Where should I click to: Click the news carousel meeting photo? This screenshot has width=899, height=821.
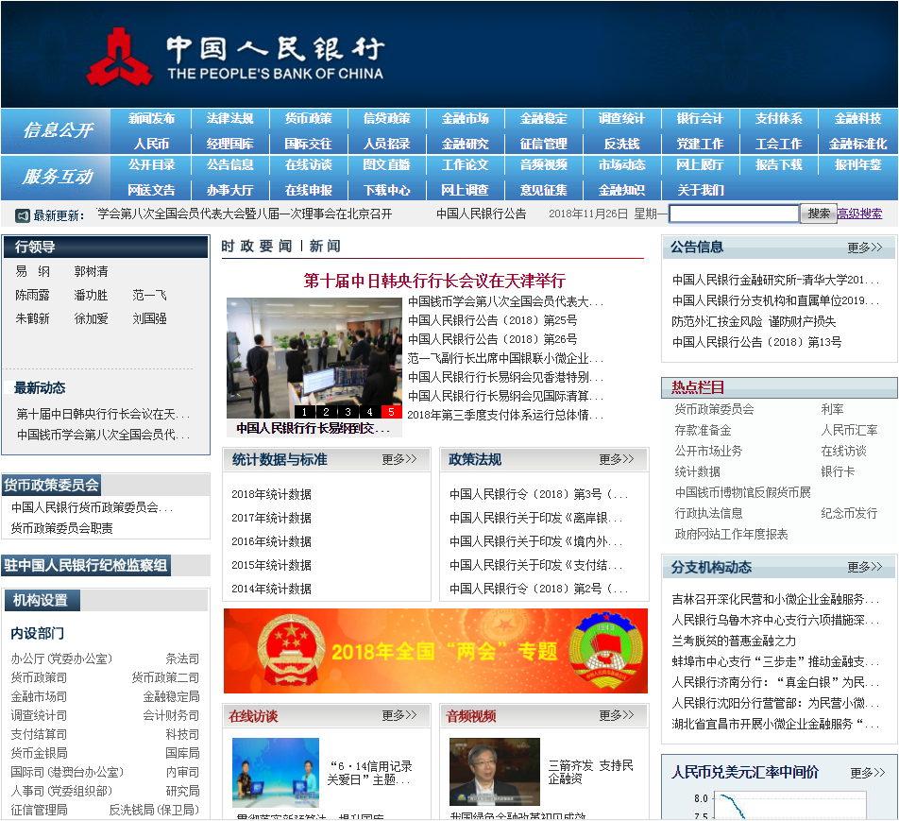[314, 357]
